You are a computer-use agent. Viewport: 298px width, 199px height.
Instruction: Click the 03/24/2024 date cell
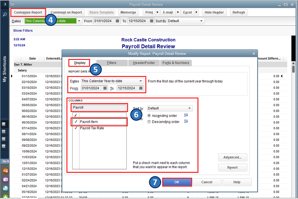(x=29, y=94)
